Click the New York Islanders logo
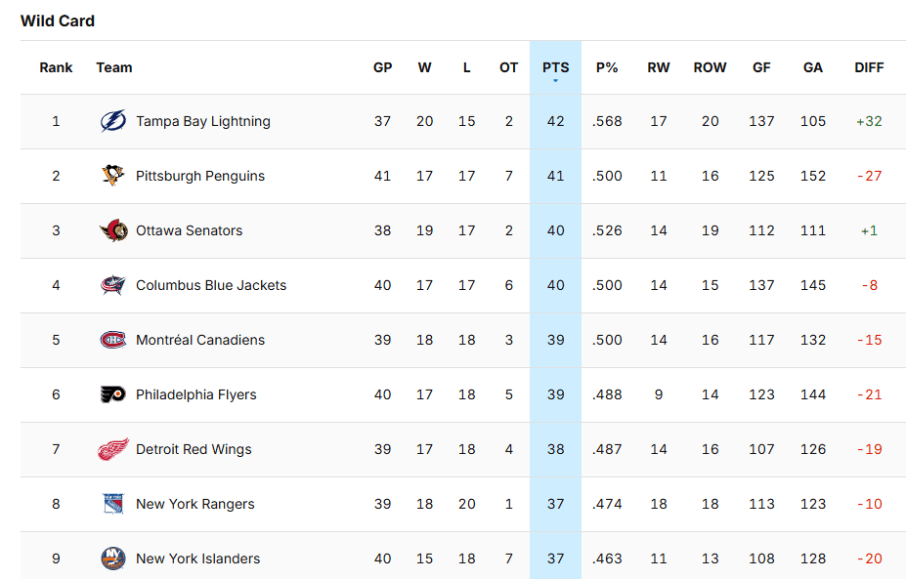The width and height of the screenshot is (906, 579). click(x=113, y=559)
